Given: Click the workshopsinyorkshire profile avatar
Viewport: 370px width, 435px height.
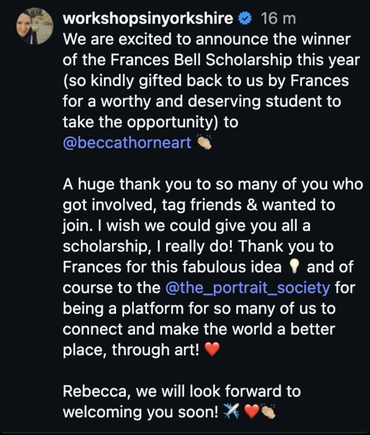Looking at the screenshot, I should coord(35,27).
